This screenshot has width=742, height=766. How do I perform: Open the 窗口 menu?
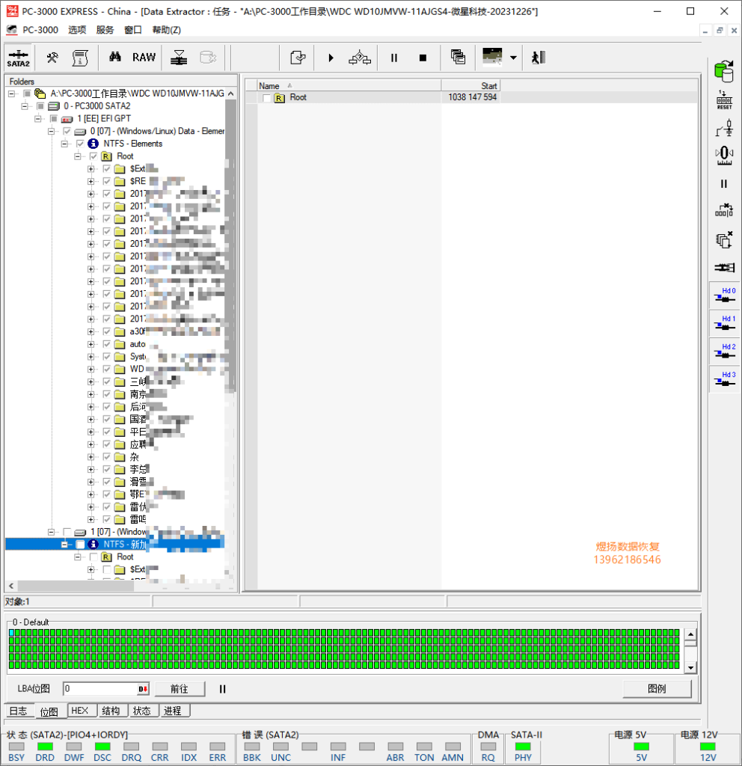pos(133,30)
